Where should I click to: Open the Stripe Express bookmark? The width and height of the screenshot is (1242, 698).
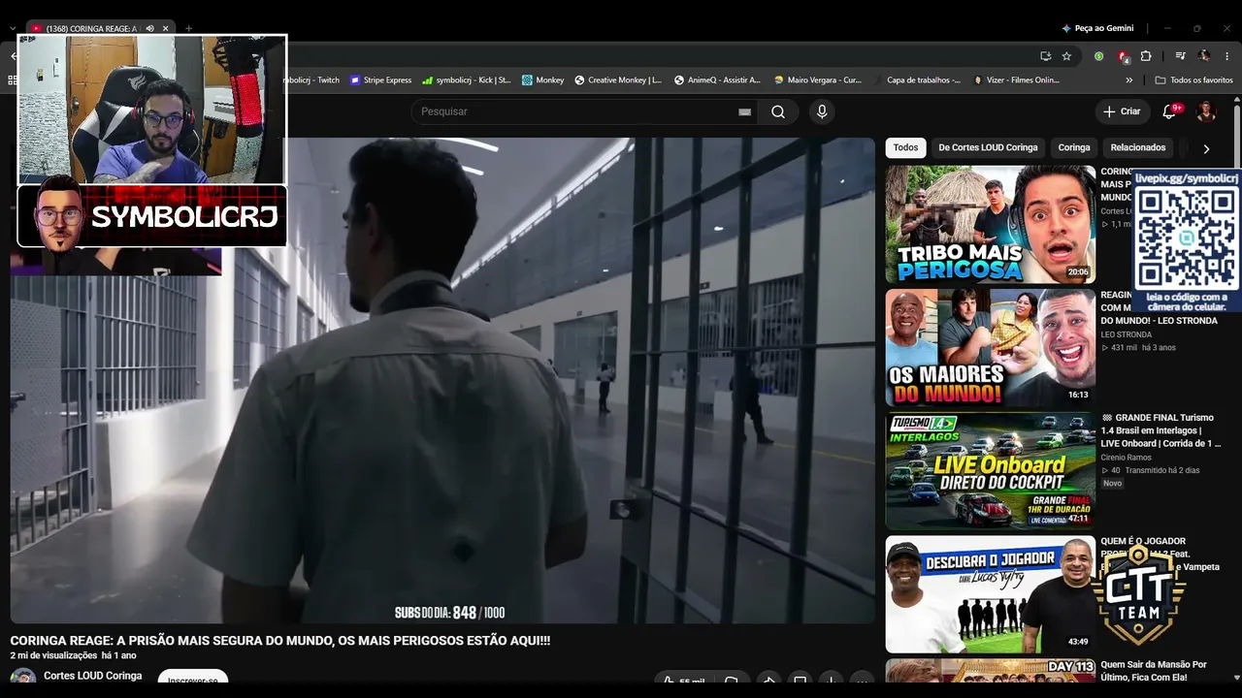tap(380, 80)
